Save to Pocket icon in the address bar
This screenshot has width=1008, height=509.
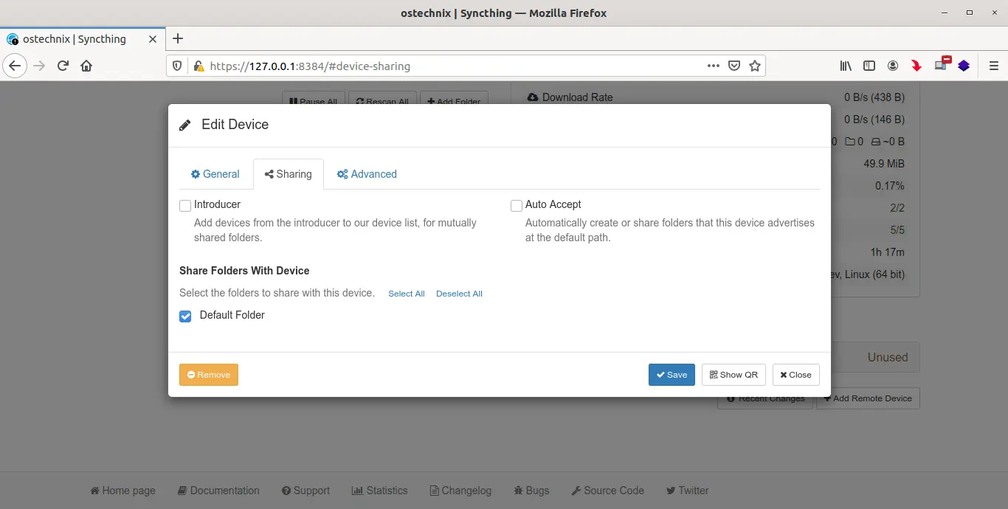734,66
